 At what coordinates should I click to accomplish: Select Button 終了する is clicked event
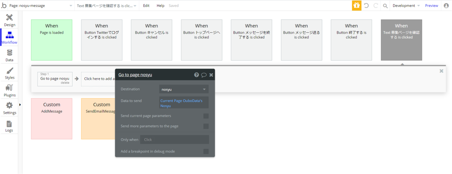(351, 40)
